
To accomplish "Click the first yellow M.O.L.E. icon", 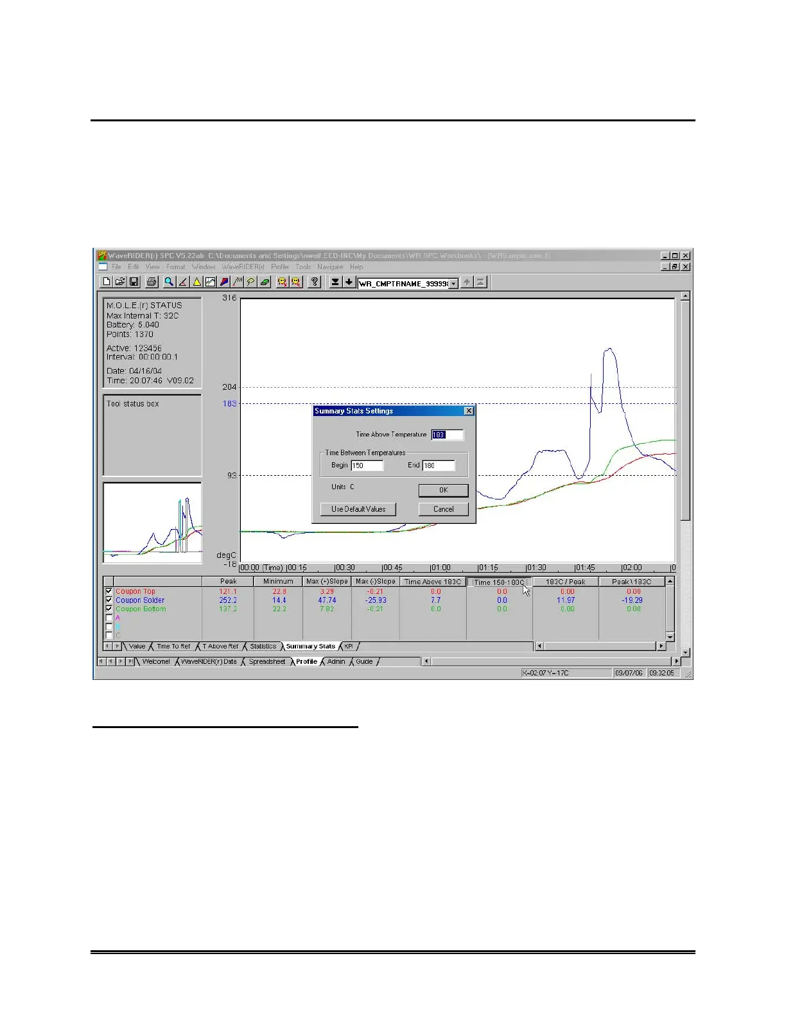I will pos(282,282).
